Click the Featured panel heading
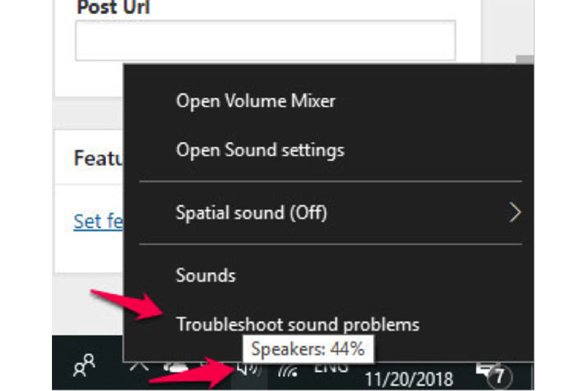Viewport: 587px width, 391px height. tap(98, 159)
